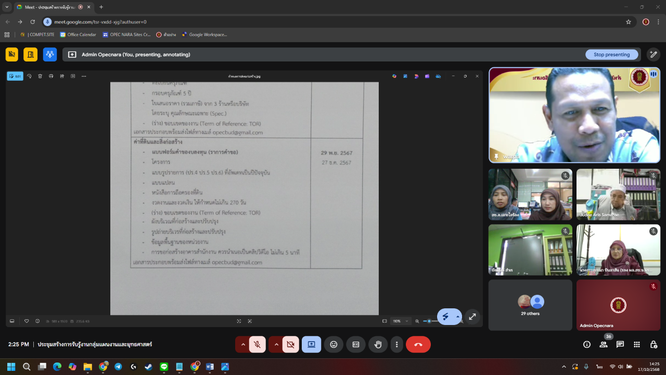
Task: Send a reaction with the emoji button
Action: (x=334, y=344)
